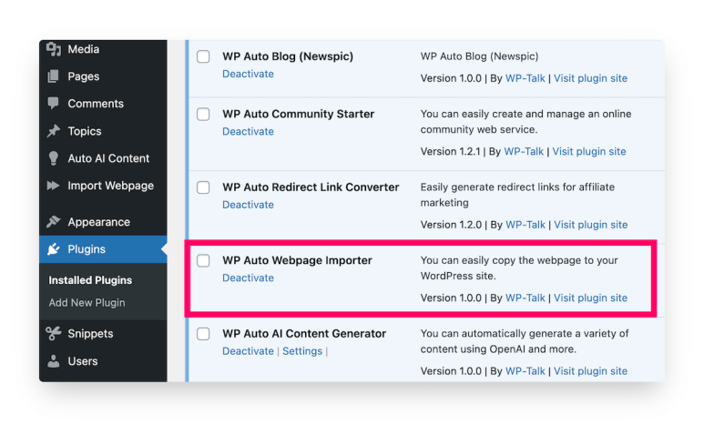The image size is (704, 434).
Task: Open Settings for WP Auto AI Content Generator
Action: point(302,351)
